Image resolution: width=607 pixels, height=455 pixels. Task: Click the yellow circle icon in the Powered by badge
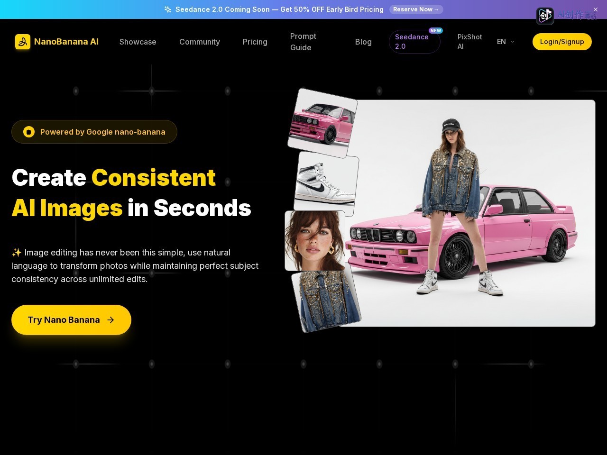pyautogui.click(x=29, y=132)
